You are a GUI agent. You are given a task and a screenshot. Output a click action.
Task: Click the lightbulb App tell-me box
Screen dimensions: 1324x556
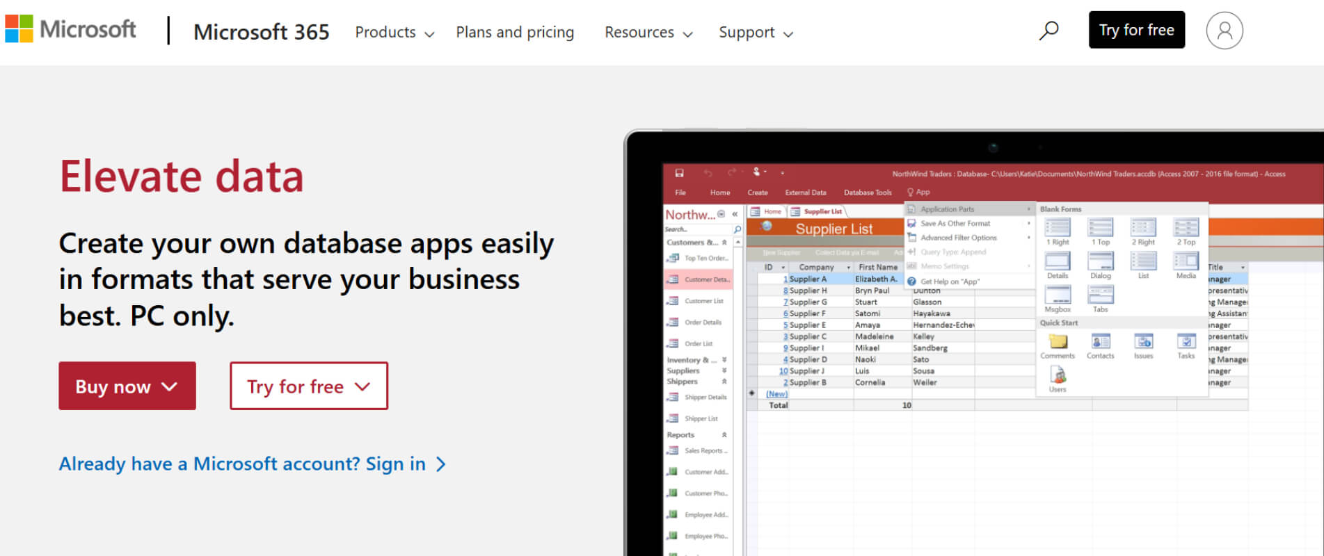[918, 193]
